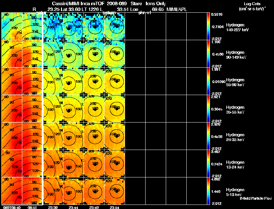274x209 pixels.
Task: Select the 24-35 keV image at 23:49
Action: tap(94, 136)
